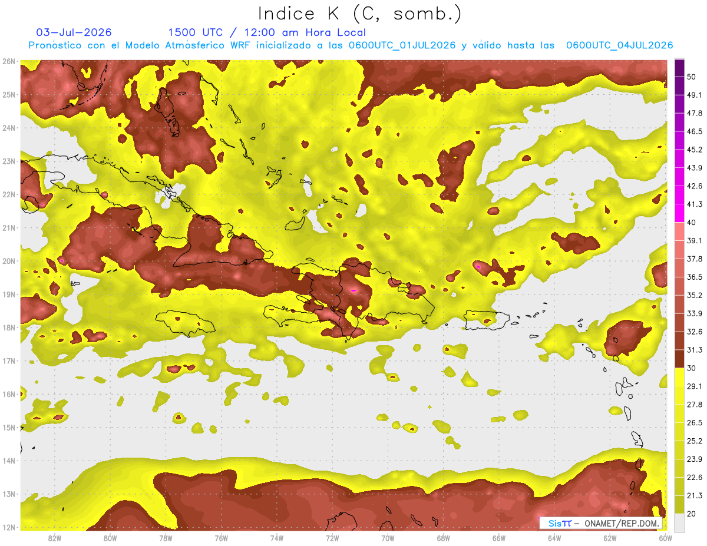Screen dimensions: 707x546
Task: Click the colorbar value "27.8"
Action: point(695,405)
